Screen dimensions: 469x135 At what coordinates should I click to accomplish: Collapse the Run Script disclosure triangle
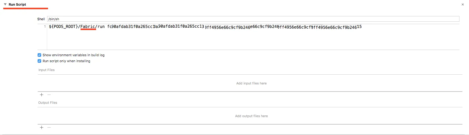pos(5,4)
